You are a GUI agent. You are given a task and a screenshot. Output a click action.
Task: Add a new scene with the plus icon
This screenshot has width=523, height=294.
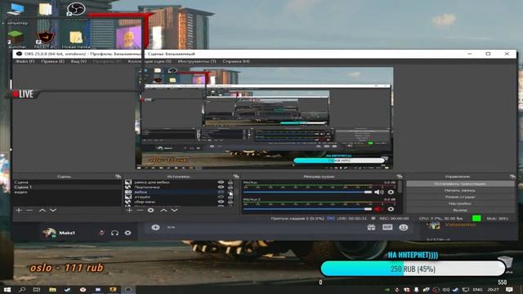(x=19, y=211)
